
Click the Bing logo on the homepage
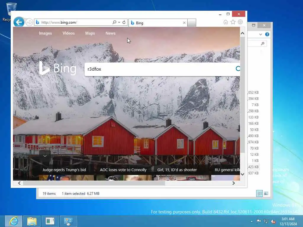click(58, 68)
